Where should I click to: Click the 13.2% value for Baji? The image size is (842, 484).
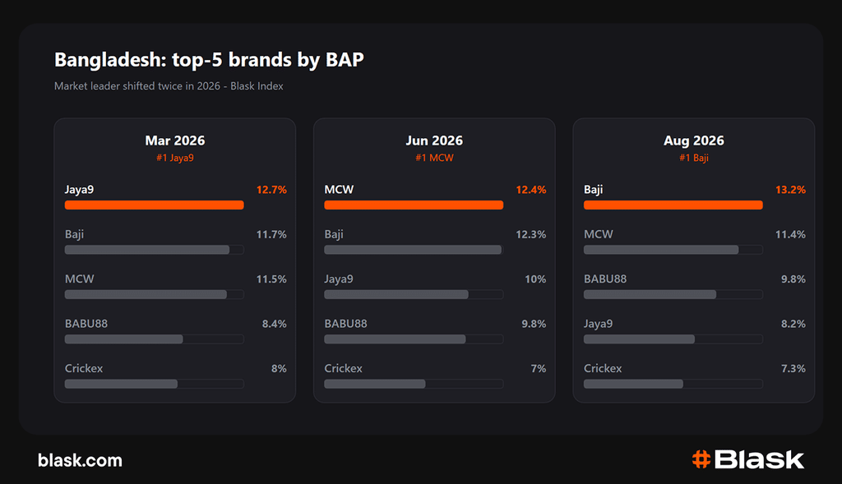(790, 190)
